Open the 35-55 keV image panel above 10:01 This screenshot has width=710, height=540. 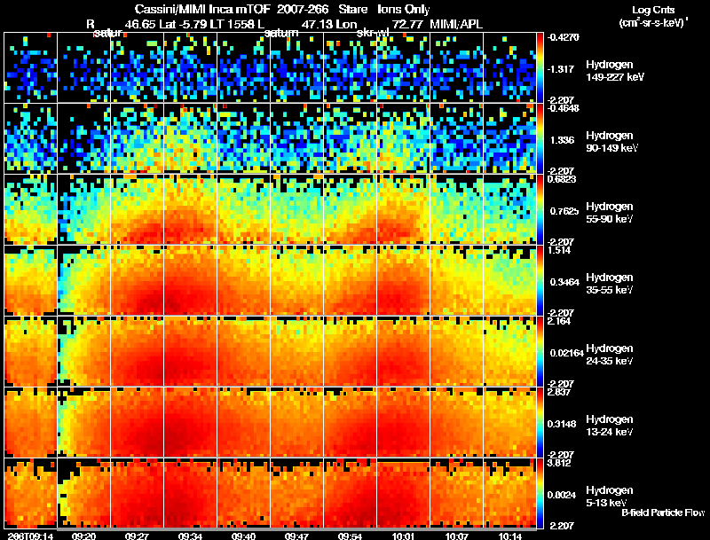(403, 280)
